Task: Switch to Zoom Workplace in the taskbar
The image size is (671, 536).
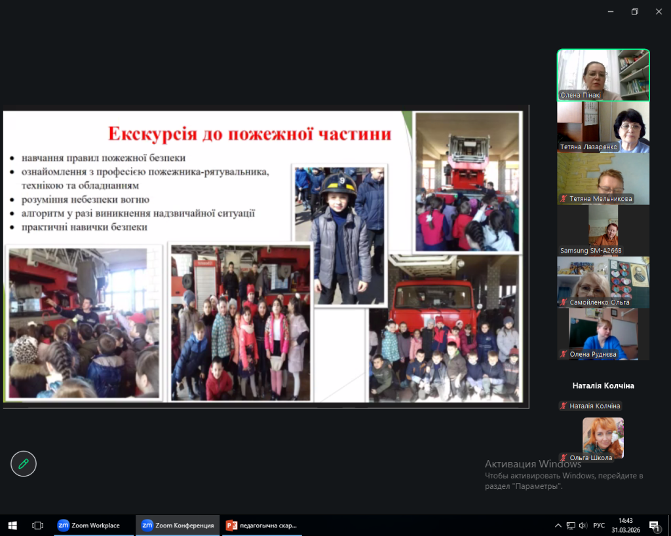Action: point(89,525)
